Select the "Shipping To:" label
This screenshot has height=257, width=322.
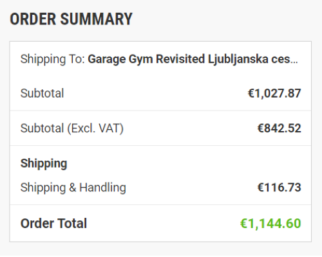pyautogui.click(x=53, y=59)
